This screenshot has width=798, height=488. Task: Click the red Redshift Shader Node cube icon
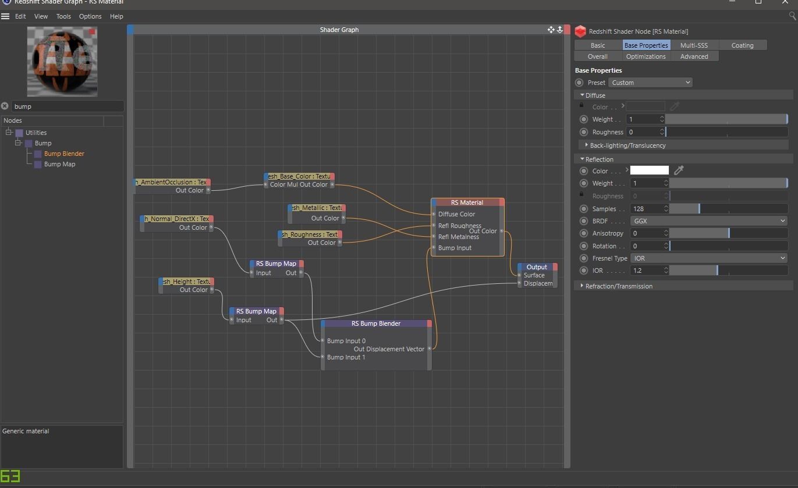[580, 31]
